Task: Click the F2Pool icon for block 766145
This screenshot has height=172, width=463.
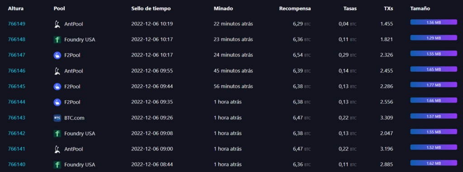Action: (57, 86)
